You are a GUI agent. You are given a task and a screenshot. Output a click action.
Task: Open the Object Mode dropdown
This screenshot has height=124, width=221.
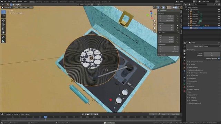8,8
